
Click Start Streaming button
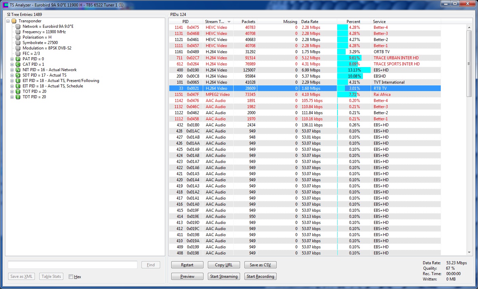[224, 276]
